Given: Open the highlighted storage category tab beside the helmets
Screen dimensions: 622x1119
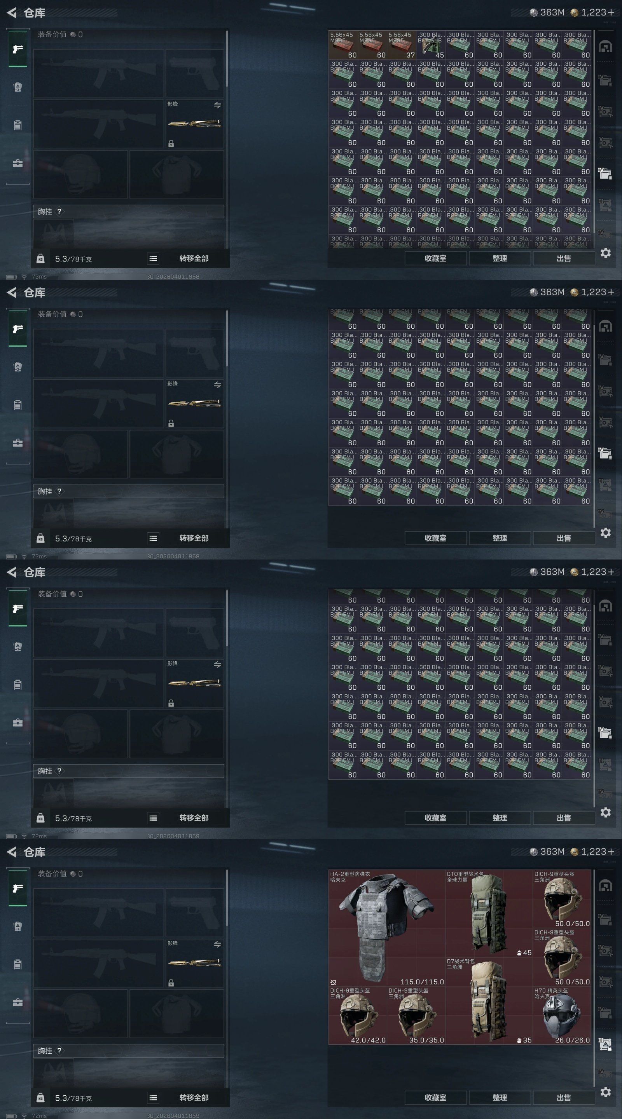Looking at the screenshot, I should [605, 1044].
